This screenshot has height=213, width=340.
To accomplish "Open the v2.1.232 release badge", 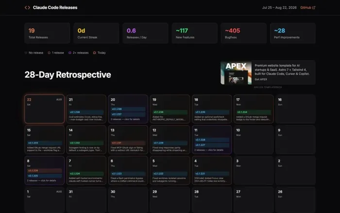I will [86, 143].
